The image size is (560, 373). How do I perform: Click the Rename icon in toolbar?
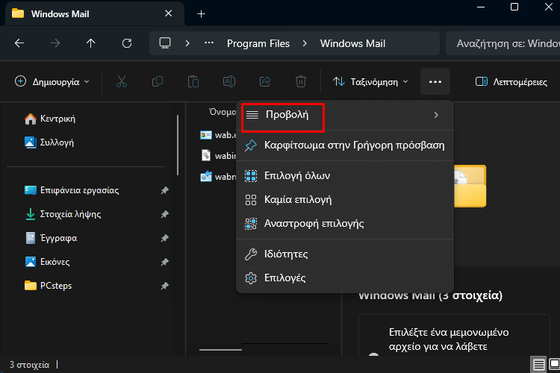[229, 82]
